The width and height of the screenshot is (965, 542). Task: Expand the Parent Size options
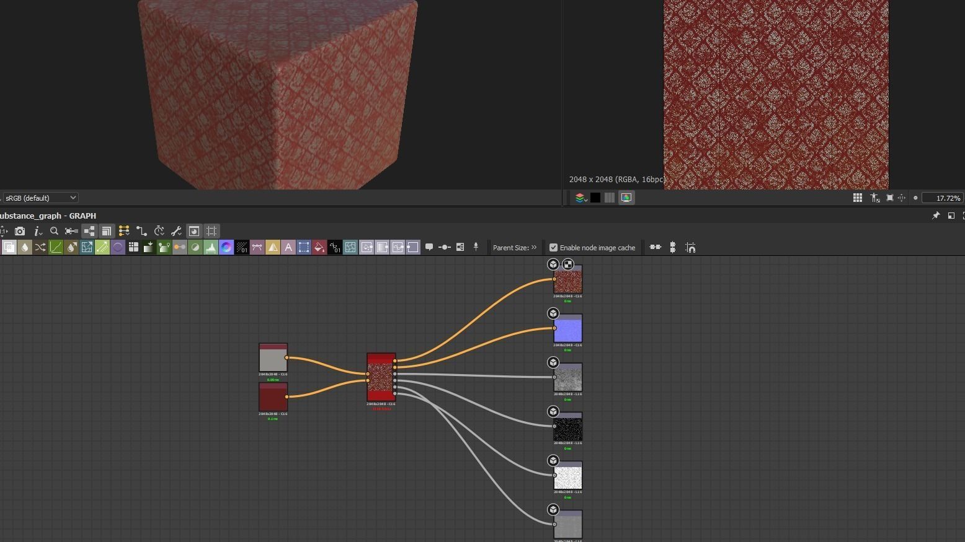533,248
